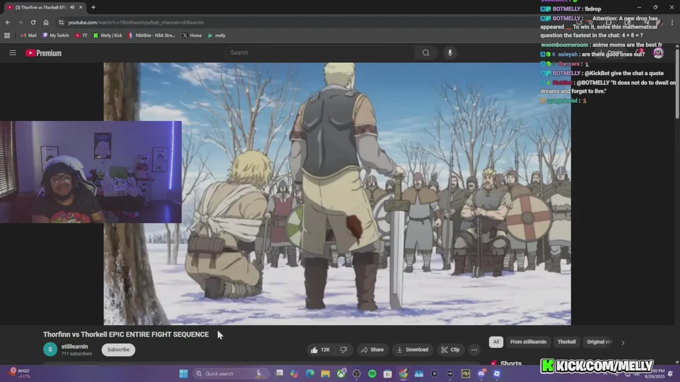Reload the current page
Viewport: 680px width, 382px height.
pyautogui.click(x=33, y=22)
